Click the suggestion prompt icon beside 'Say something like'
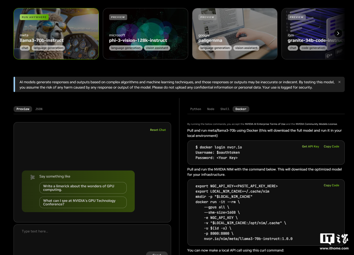Viewport: 354px width, 255px height. [33, 177]
